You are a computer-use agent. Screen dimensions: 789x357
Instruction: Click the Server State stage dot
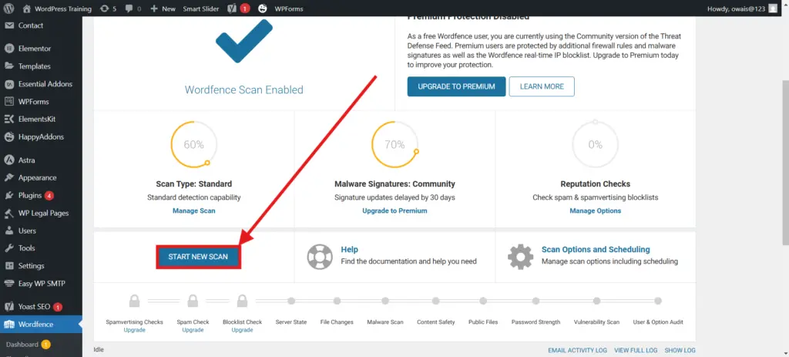[290, 301]
